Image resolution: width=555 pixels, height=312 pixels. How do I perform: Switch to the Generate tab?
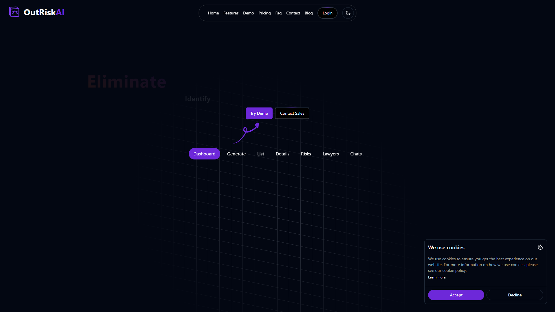click(x=236, y=154)
